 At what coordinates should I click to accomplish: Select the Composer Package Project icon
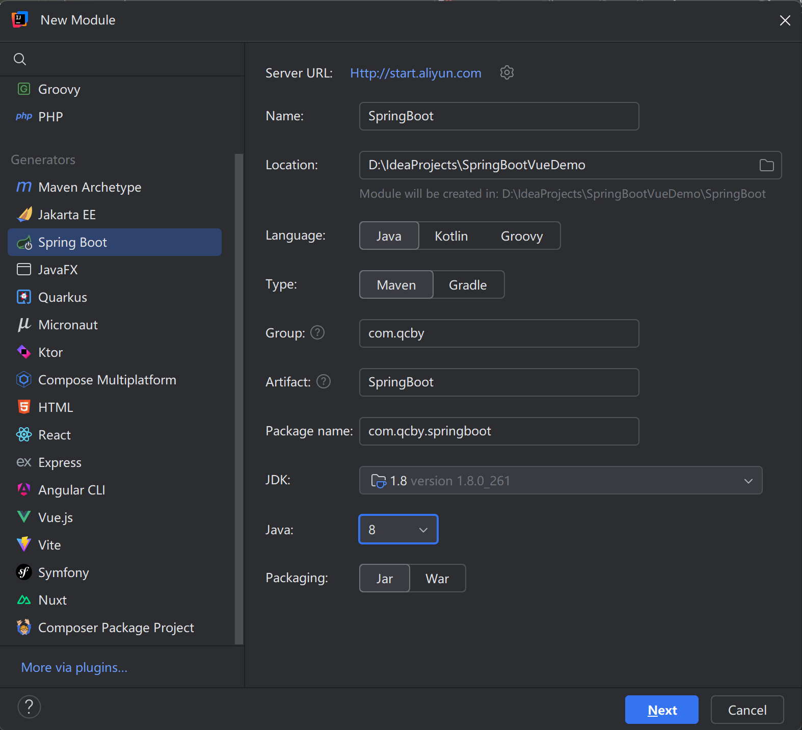click(x=24, y=628)
